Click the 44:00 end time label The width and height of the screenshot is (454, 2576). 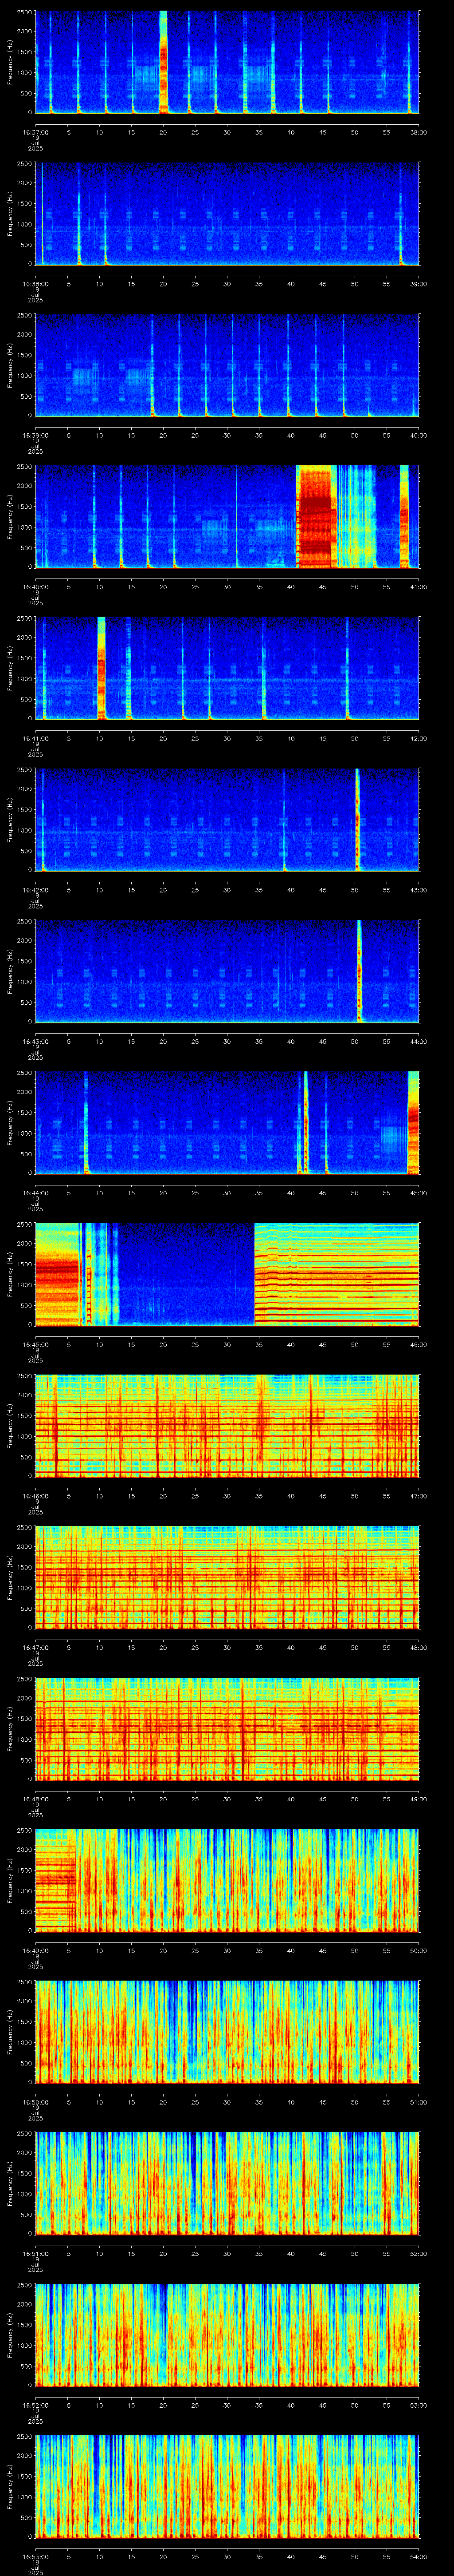(419, 1041)
